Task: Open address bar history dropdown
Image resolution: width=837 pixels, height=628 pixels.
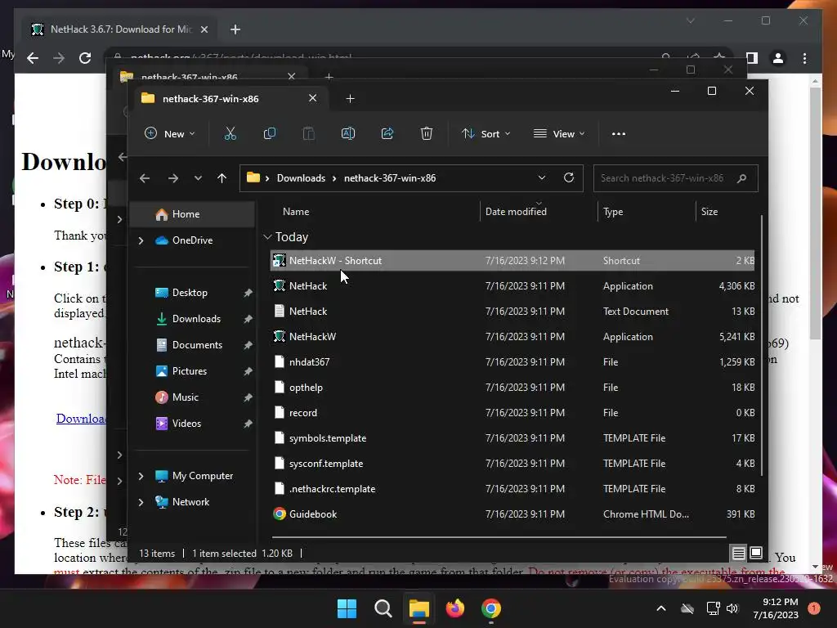Action: coord(541,177)
